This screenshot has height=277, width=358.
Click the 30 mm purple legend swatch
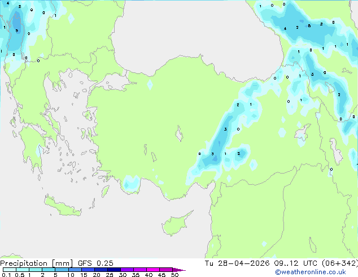point(127,270)
